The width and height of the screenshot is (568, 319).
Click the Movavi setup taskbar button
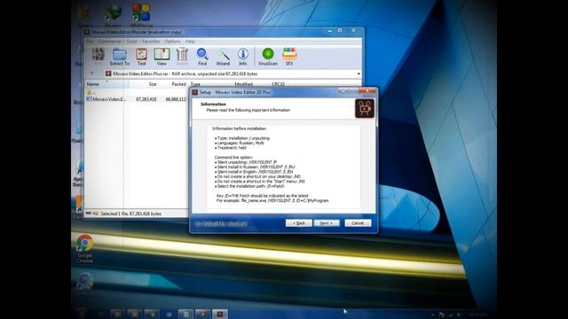pos(219,315)
